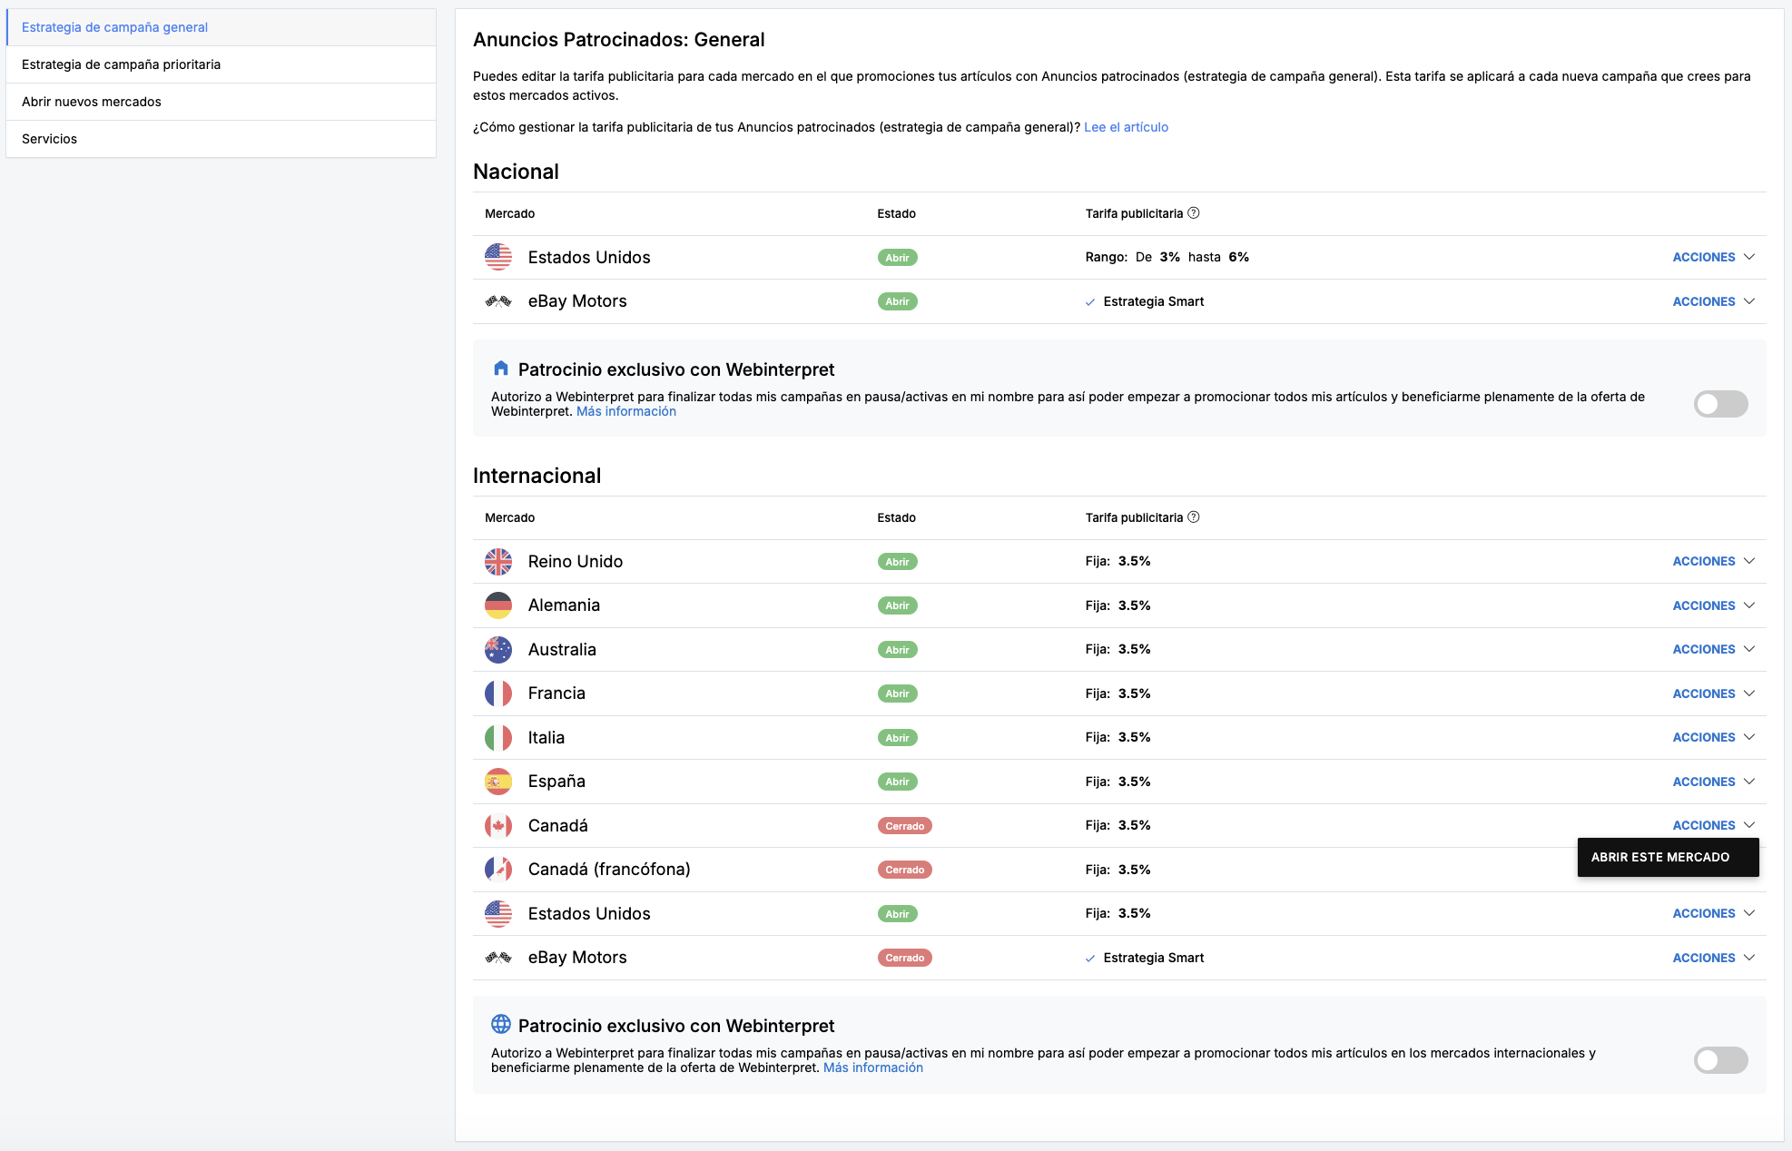1792x1151 pixels.
Task: Click the Australia market name
Action: click(562, 649)
